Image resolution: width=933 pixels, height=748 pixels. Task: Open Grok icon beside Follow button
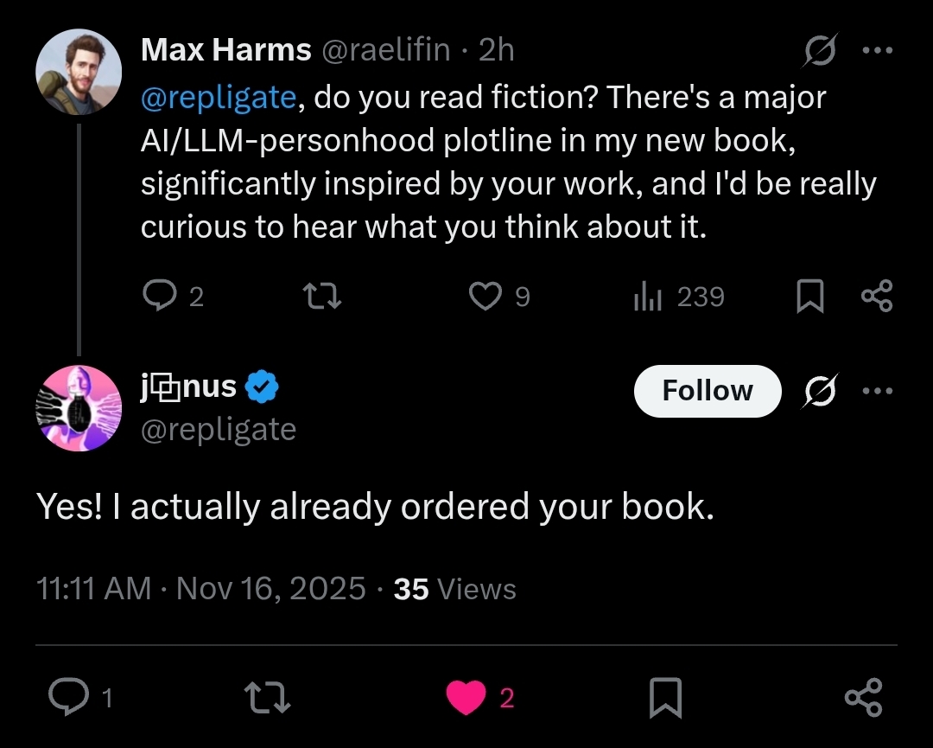819,391
